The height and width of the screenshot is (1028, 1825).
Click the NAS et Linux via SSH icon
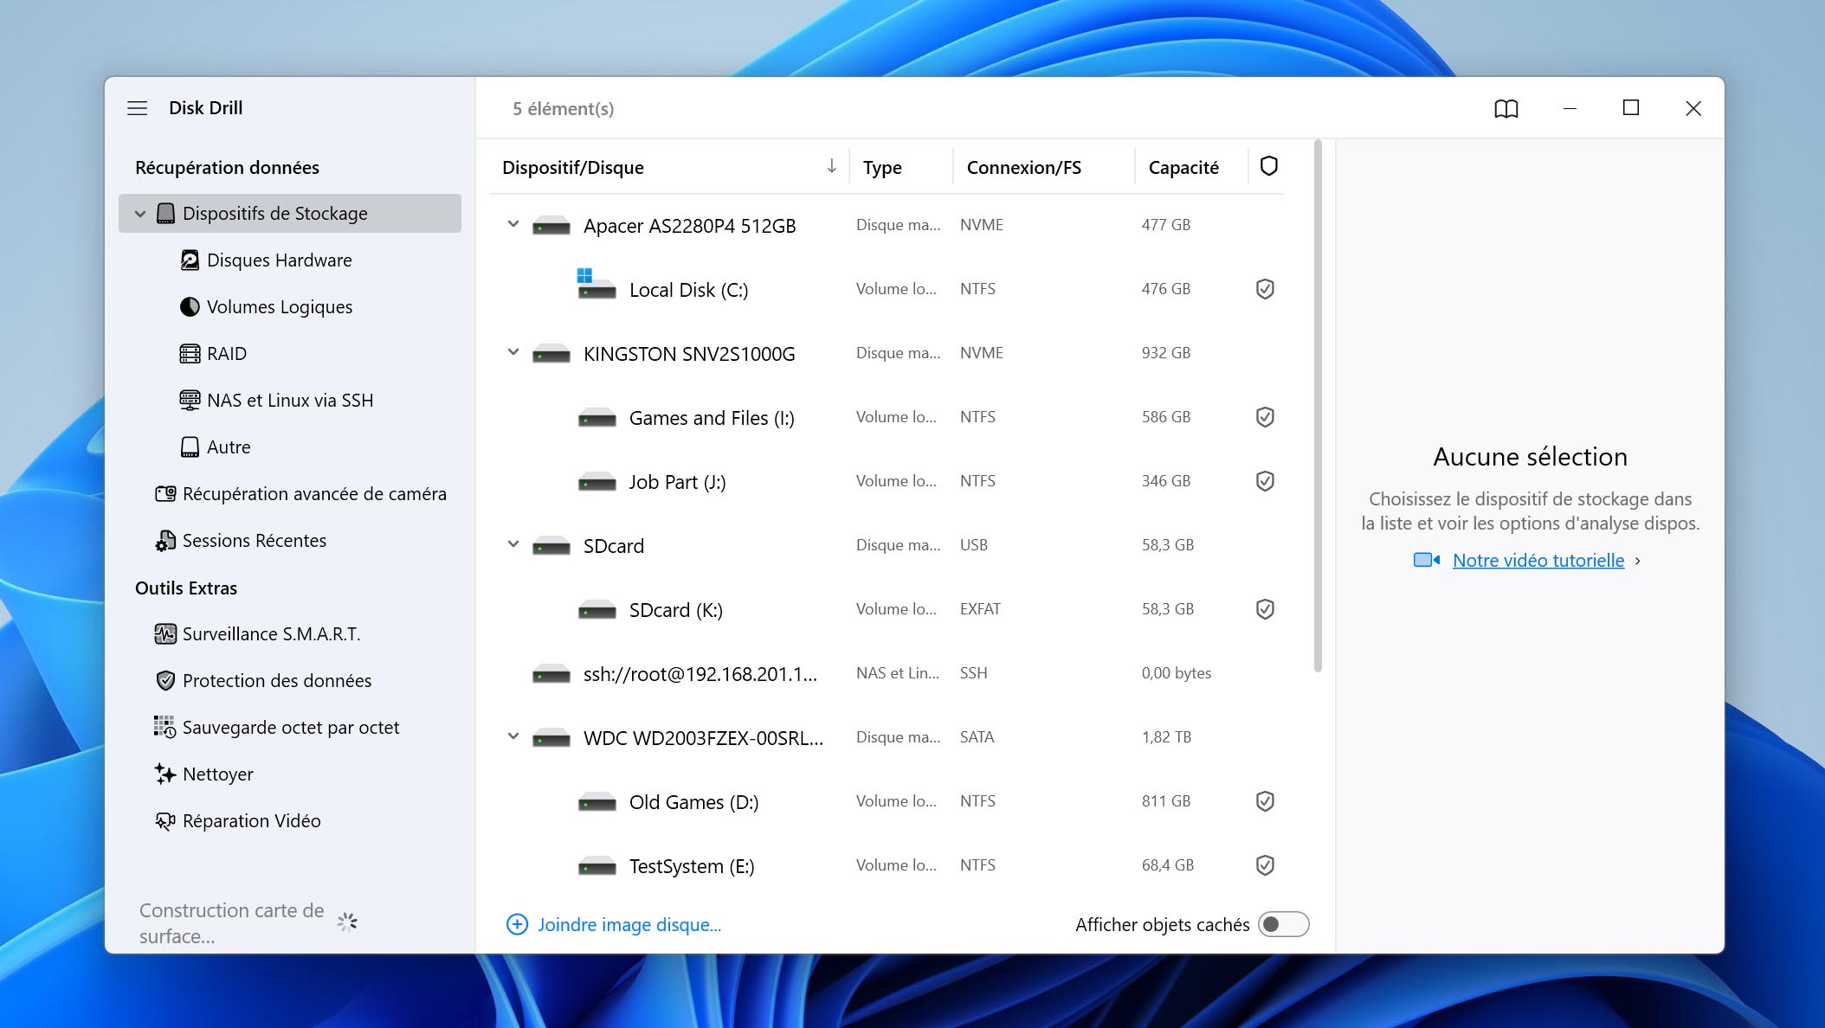coord(190,401)
